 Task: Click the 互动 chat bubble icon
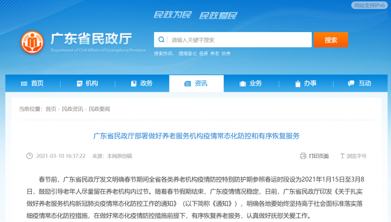click(x=351, y=84)
